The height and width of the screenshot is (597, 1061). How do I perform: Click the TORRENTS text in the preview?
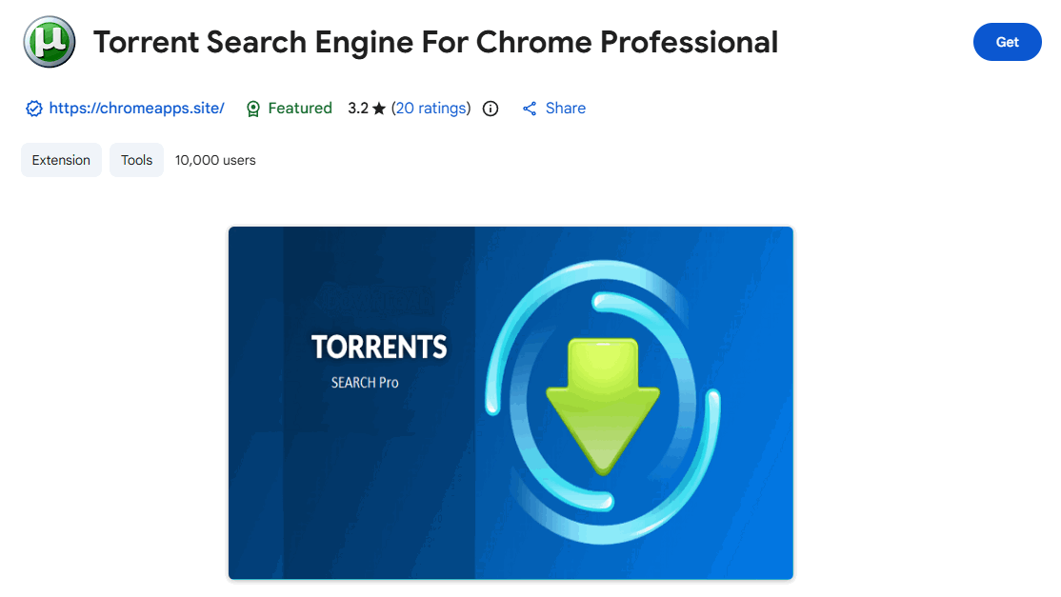[x=379, y=348]
